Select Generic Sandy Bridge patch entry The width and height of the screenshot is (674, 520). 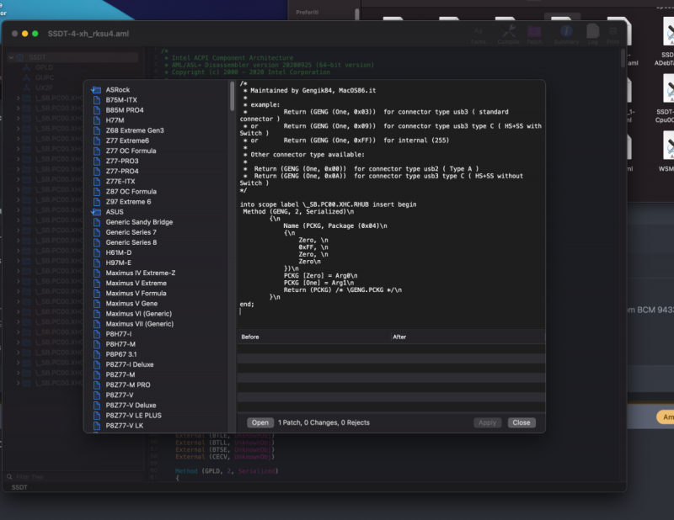tap(139, 222)
